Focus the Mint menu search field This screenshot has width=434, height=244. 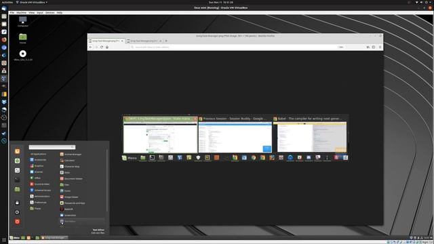[52, 147]
